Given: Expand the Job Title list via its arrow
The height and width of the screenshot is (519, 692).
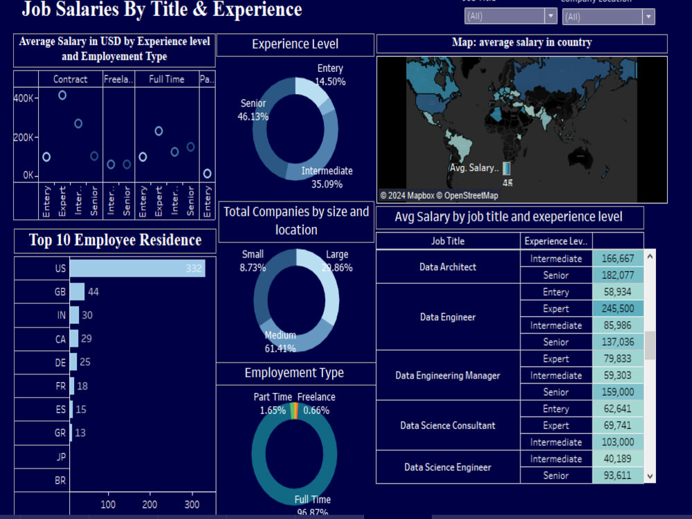Looking at the screenshot, I should click(550, 16).
